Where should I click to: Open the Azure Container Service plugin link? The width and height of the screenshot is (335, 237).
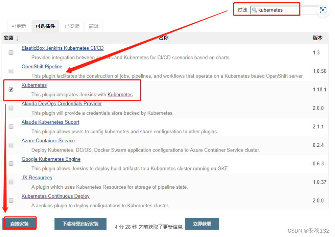coord(48,140)
